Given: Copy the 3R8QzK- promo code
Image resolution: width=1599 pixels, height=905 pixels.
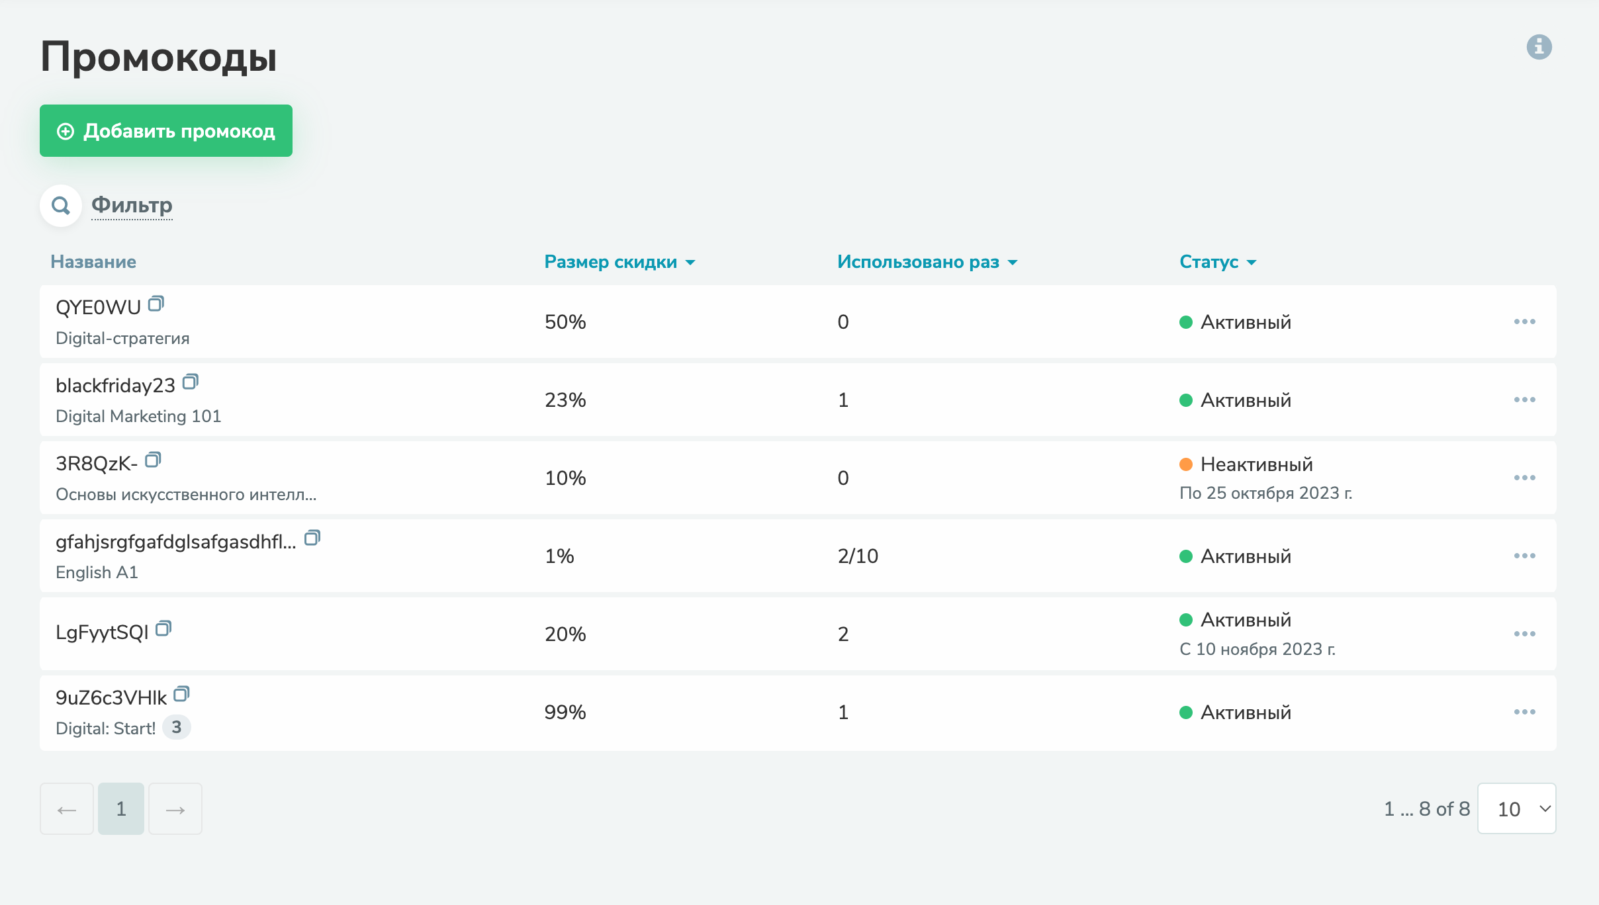Looking at the screenshot, I should coord(153,460).
